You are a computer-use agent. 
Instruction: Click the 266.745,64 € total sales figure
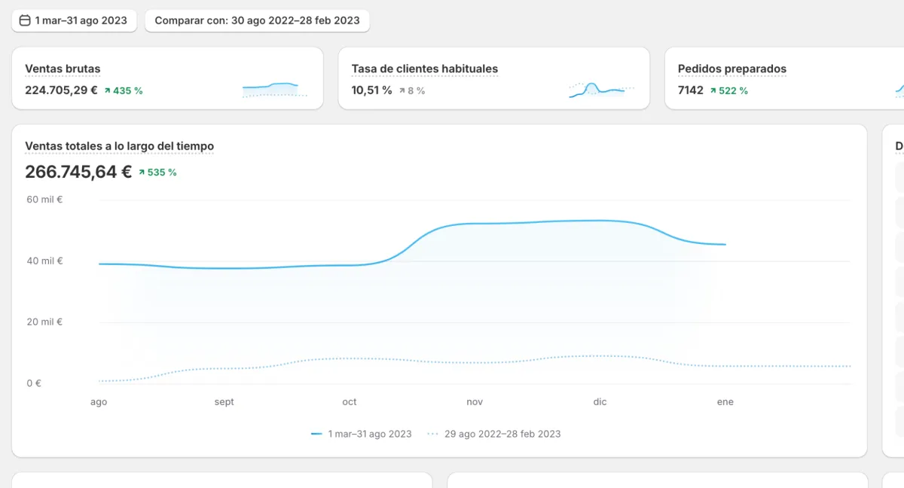tap(78, 172)
